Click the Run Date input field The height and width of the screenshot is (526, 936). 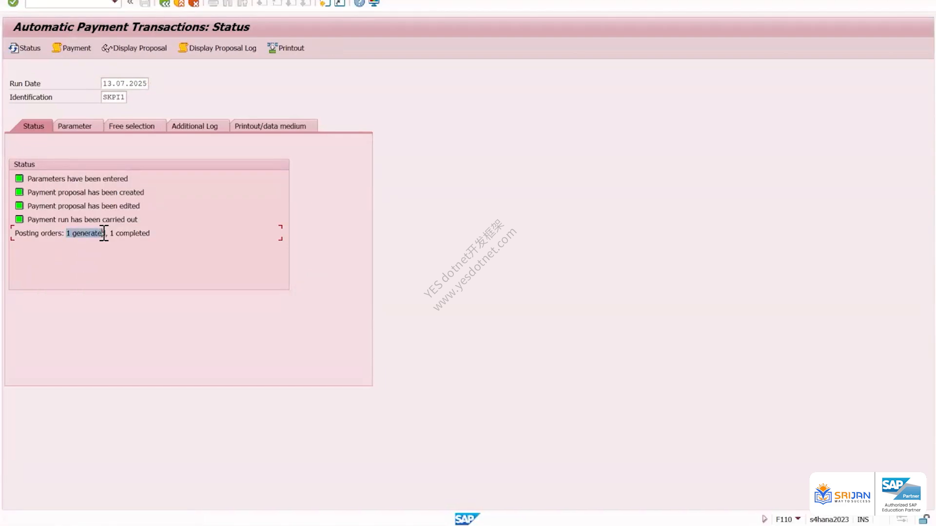[x=124, y=83]
